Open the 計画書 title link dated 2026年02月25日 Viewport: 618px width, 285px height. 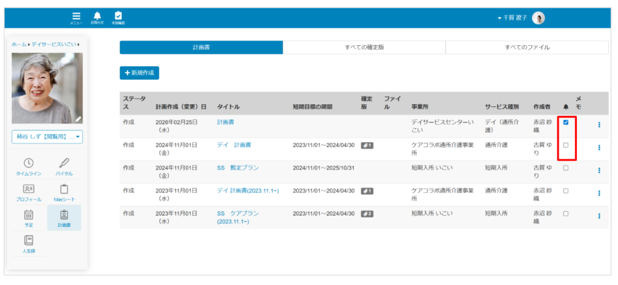pos(226,122)
